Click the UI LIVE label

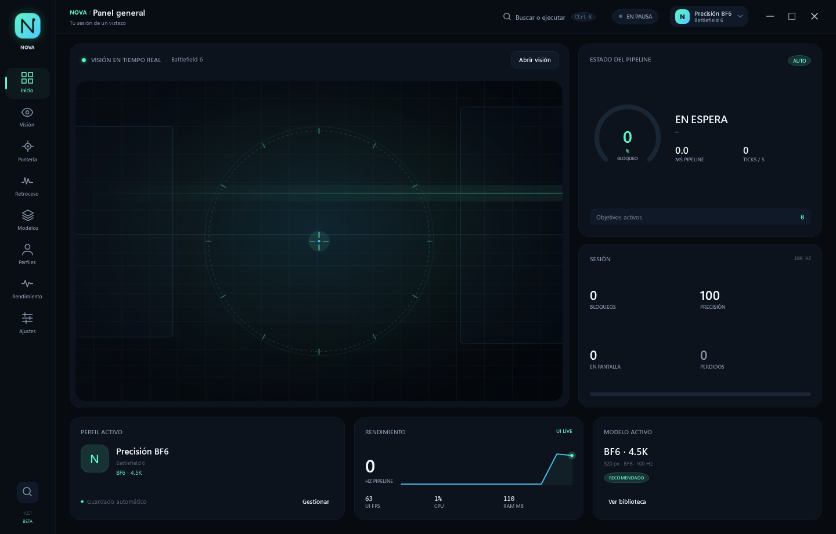564,431
